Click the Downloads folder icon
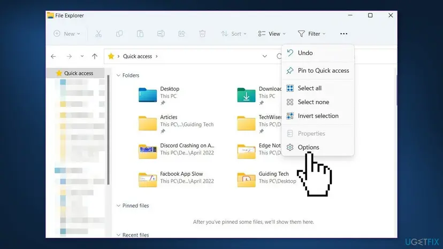 246,95
